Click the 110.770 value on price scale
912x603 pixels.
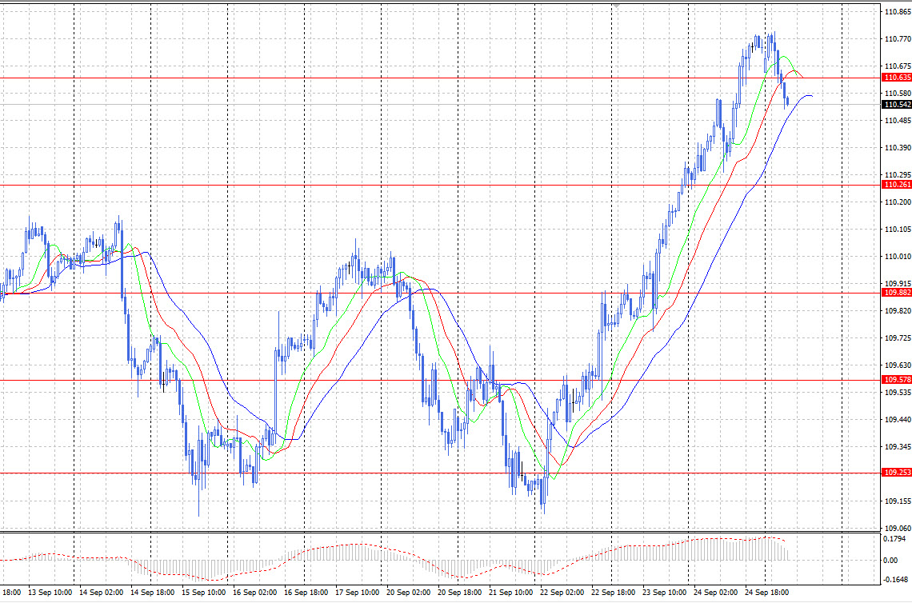coord(898,39)
